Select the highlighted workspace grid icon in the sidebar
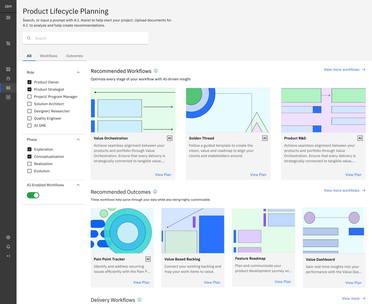 (x=8, y=88)
